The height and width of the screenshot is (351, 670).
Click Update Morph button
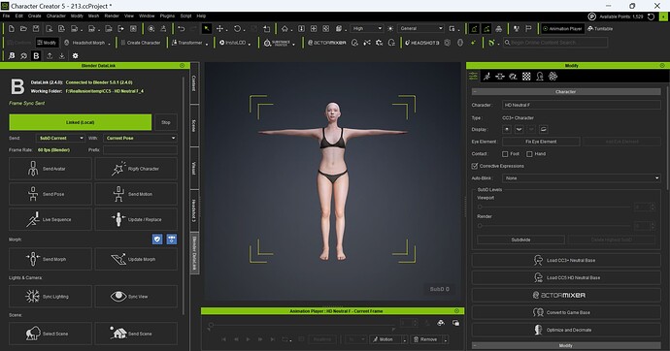click(x=136, y=259)
